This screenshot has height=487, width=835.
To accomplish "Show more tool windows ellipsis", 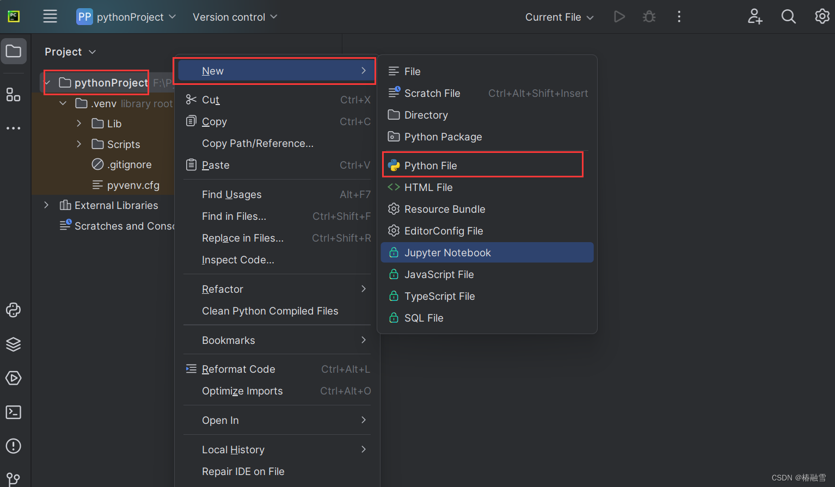I will pos(14,128).
